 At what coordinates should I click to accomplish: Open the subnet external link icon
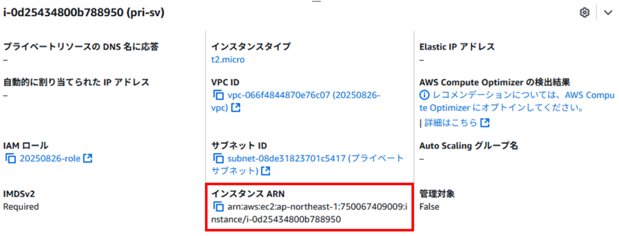[x=267, y=171]
